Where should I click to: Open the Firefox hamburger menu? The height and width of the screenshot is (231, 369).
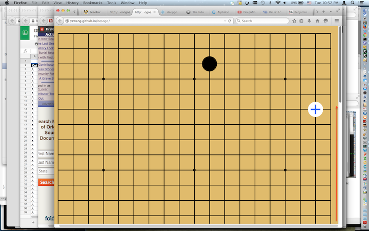click(337, 21)
